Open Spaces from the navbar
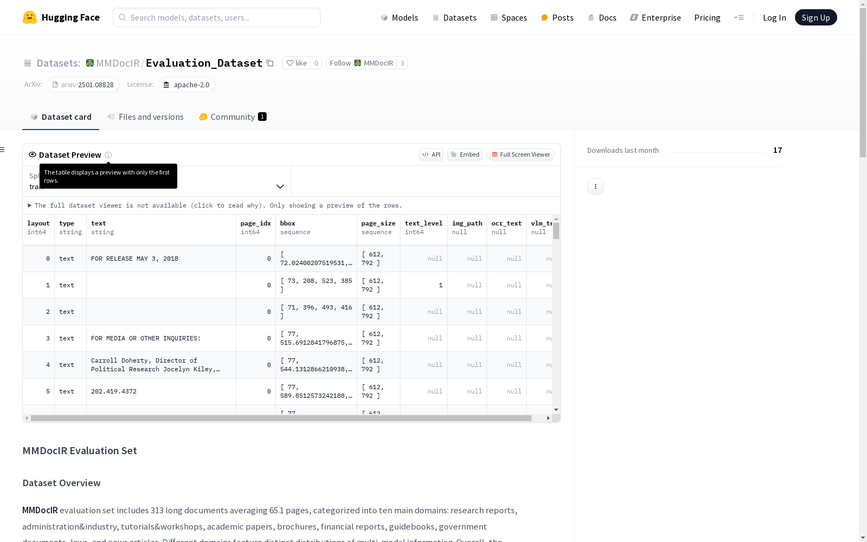Image resolution: width=867 pixels, height=542 pixels. (x=509, y=17)
